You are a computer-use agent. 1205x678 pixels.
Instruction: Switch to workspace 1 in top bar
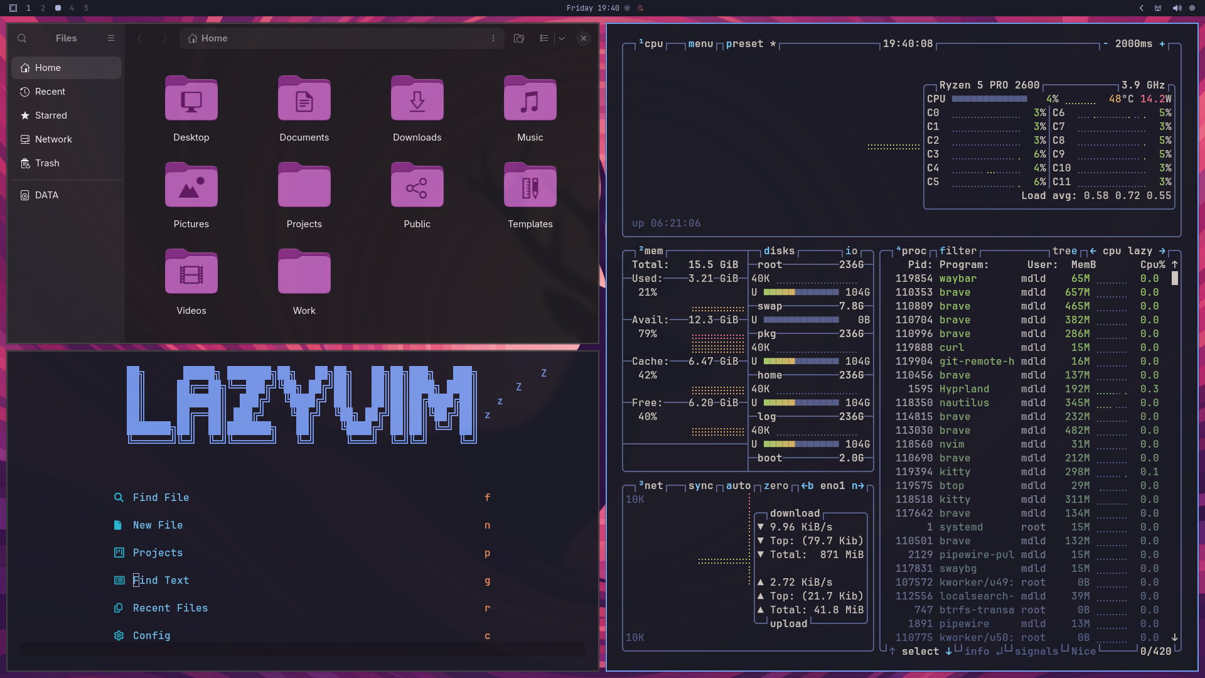pos(28,8)
